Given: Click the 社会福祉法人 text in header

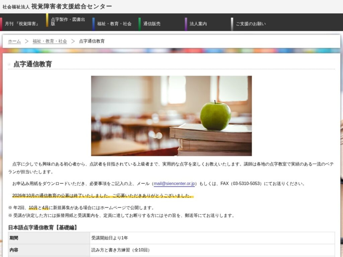Looking at the screenshot, I should tap(16, 7).
